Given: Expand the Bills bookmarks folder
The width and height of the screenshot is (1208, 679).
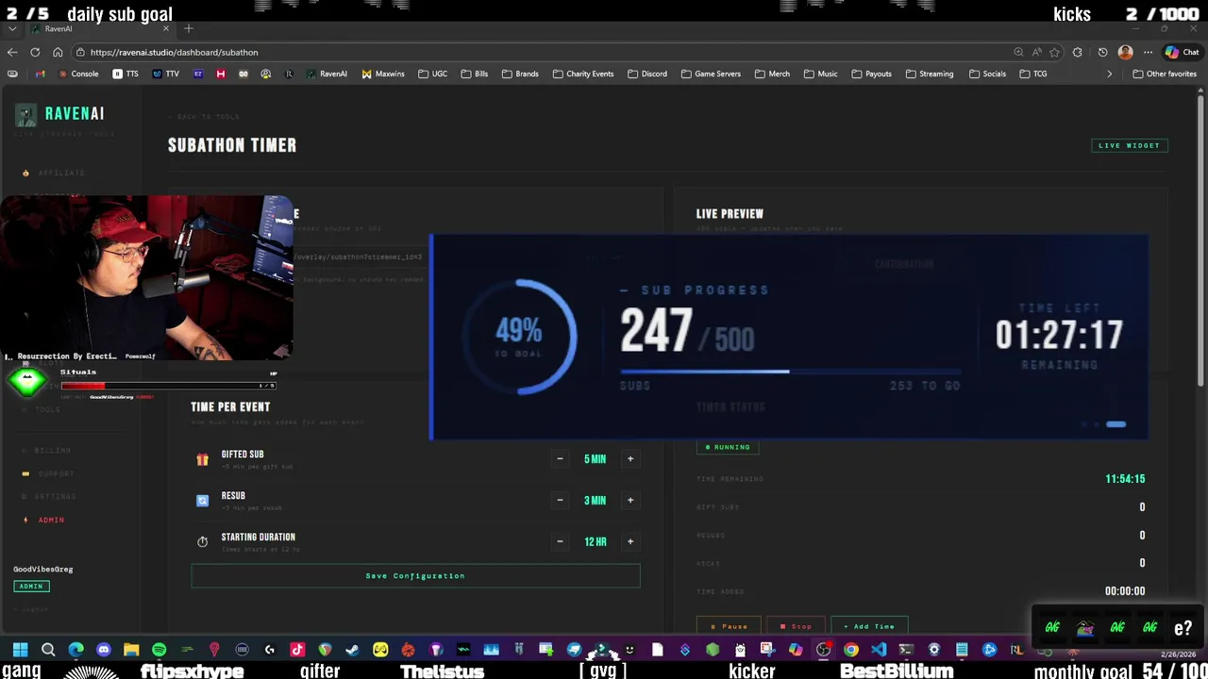Looking at the screenshot, I should [475, 74].
